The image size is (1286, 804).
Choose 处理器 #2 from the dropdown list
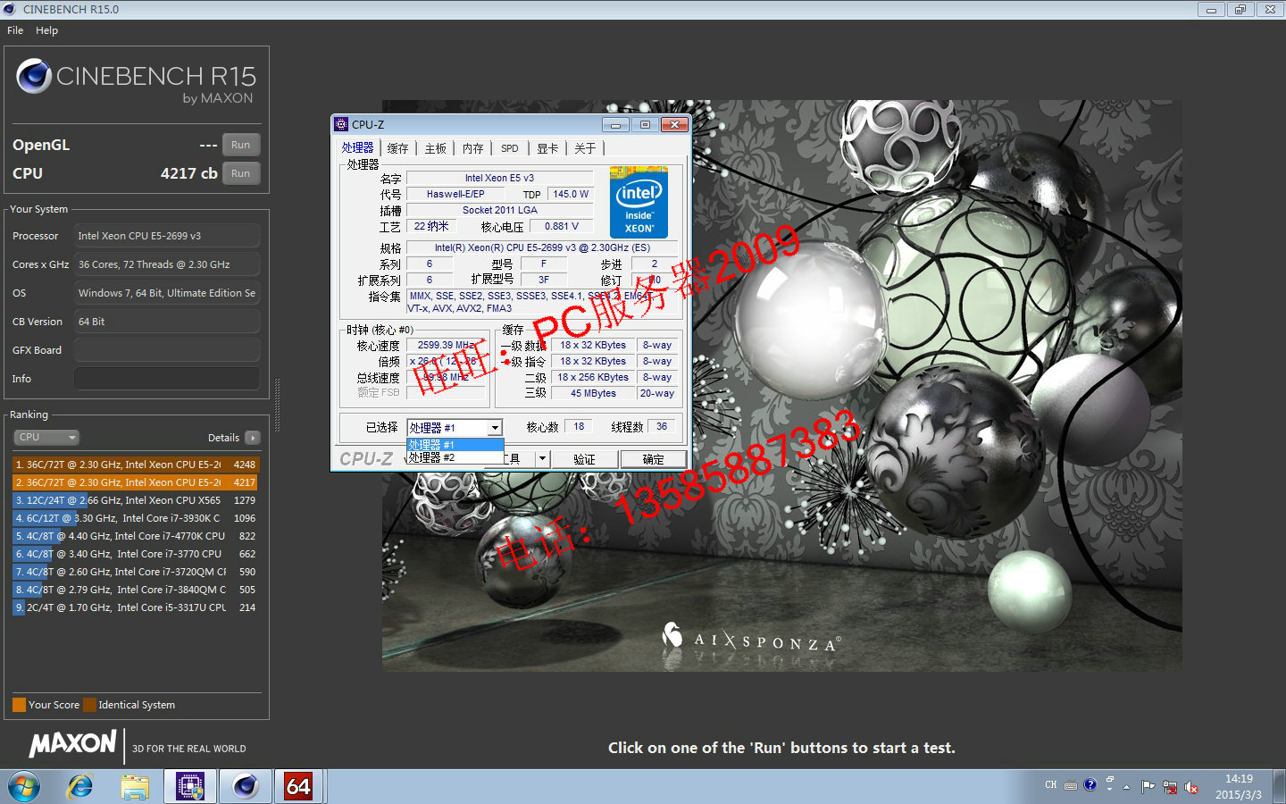(x=455, y=457)
